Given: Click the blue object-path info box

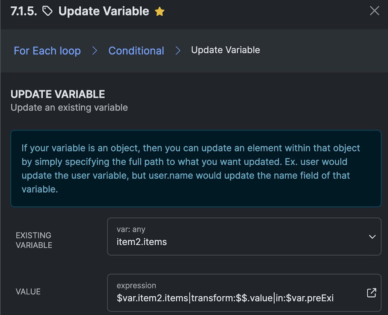Looking at the screenshot, I should click(196, 169).
